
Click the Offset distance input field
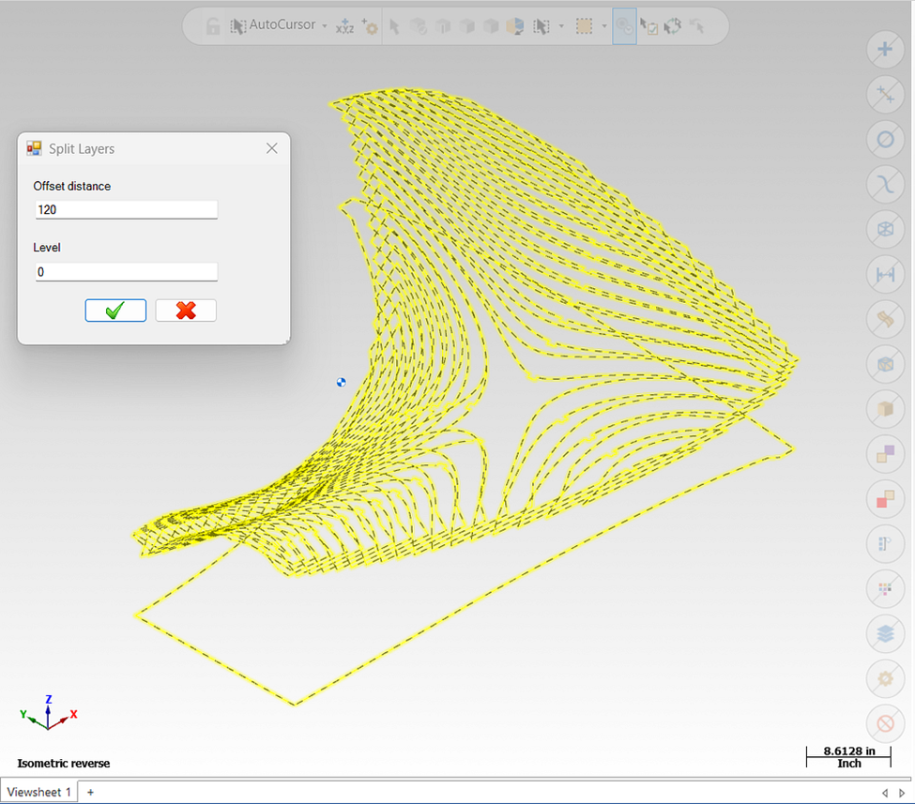click(127, 210)
